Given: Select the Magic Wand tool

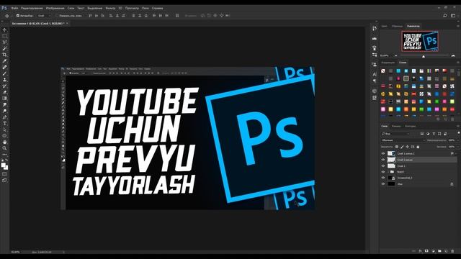Looking at the screenshot, I should coord(4,48).
